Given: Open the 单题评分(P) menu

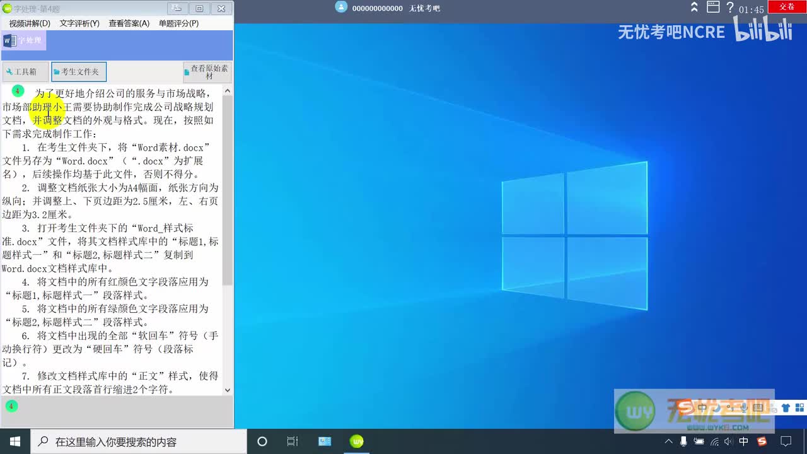Looking at the screenshot, I should coord(178,23).
